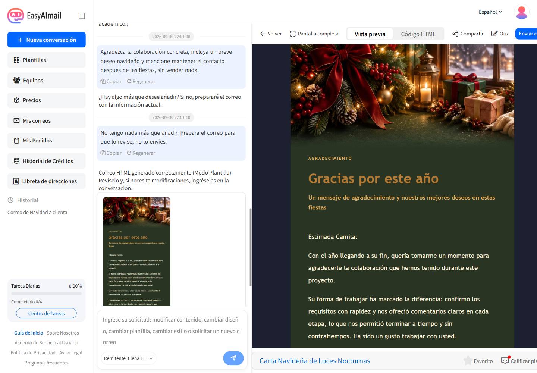Click the send message paper plane button
Image resolution: width=537 pixels, height=373 pixels.
pos(233,358)
